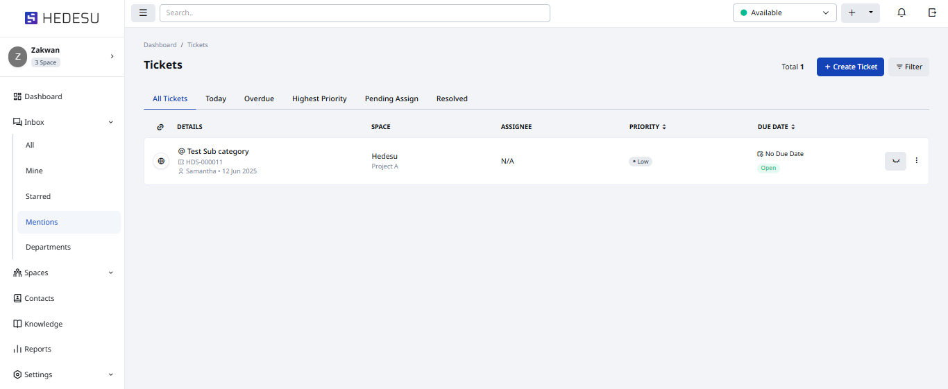Open the ticket's three-dot options menu
Screen dimensions: 948x389
916,161
